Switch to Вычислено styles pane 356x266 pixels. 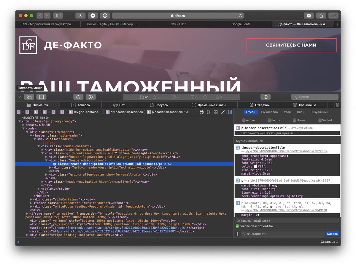click(x=269, y=112)
